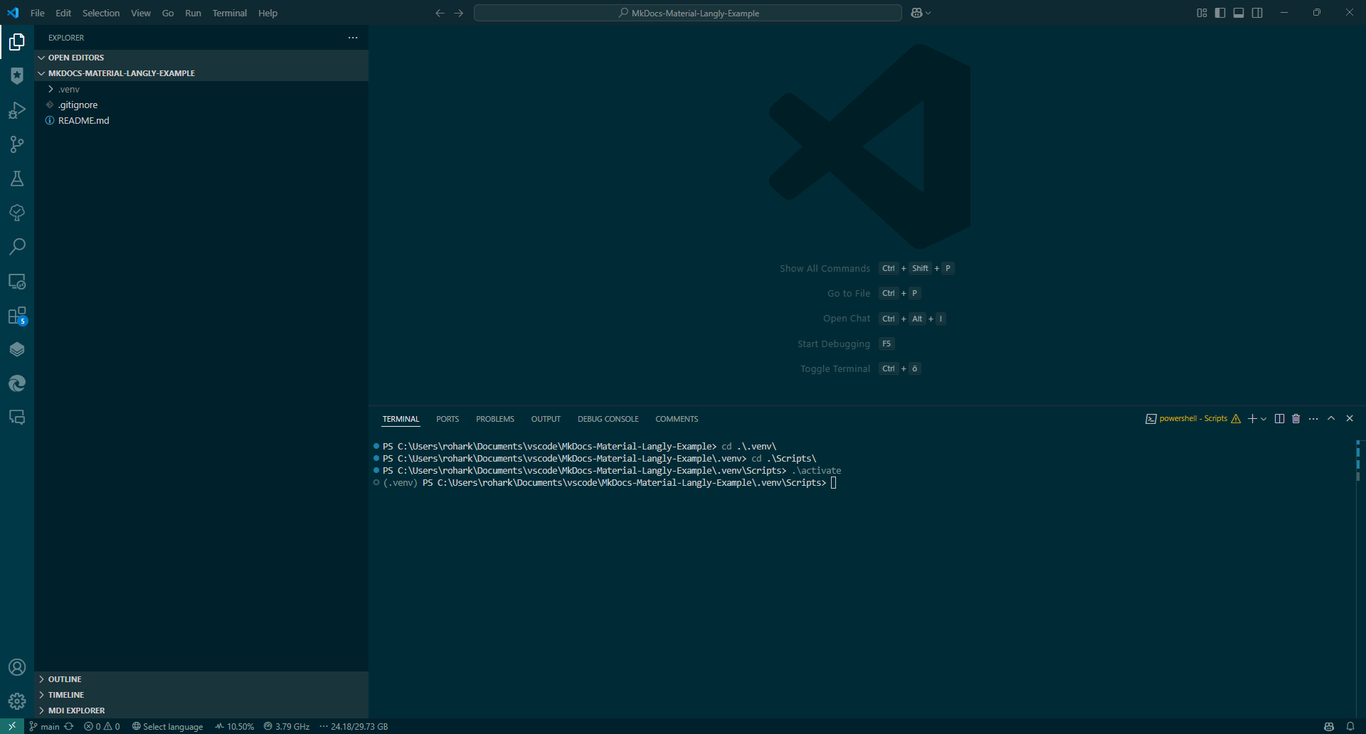Open the Testing flask view

coord(17,179)
